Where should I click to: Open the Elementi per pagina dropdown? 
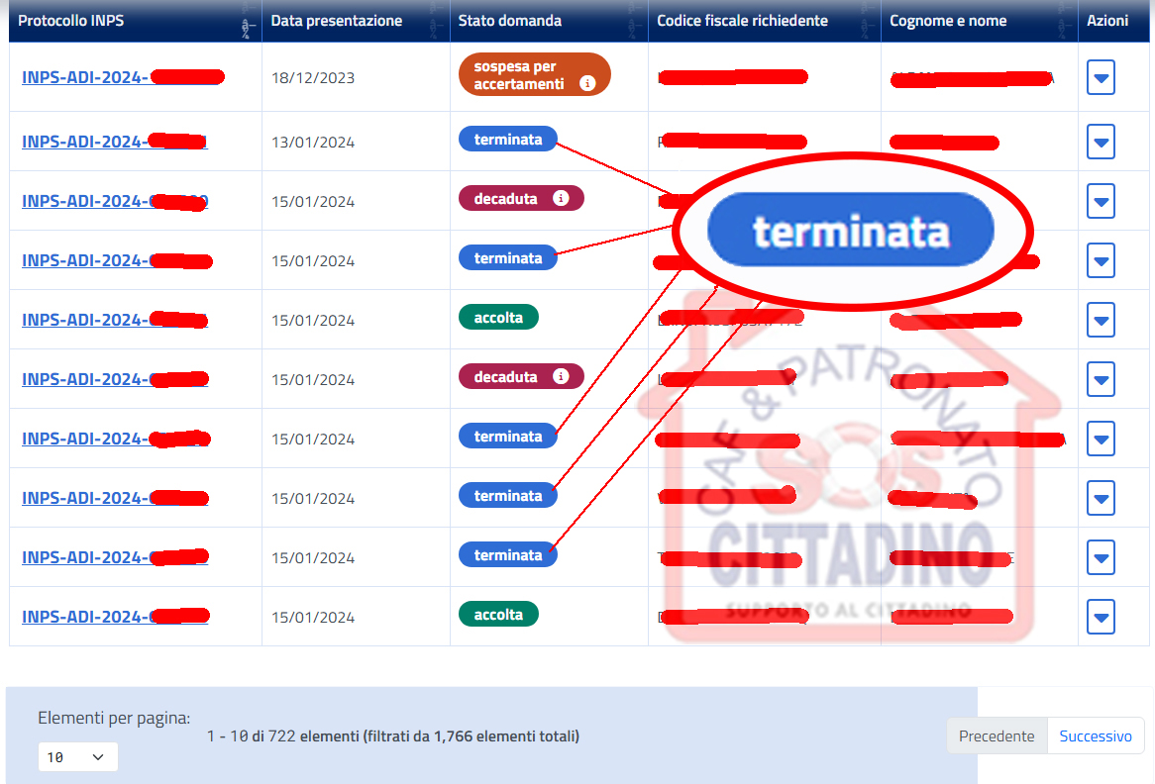click(77, 756)
